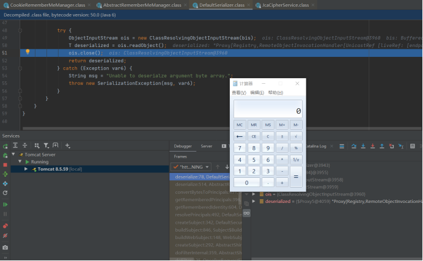Screen dimensions: 423x261
Task: Open the Group By services option
Action: pyautogui.click(x=37, y=145)
